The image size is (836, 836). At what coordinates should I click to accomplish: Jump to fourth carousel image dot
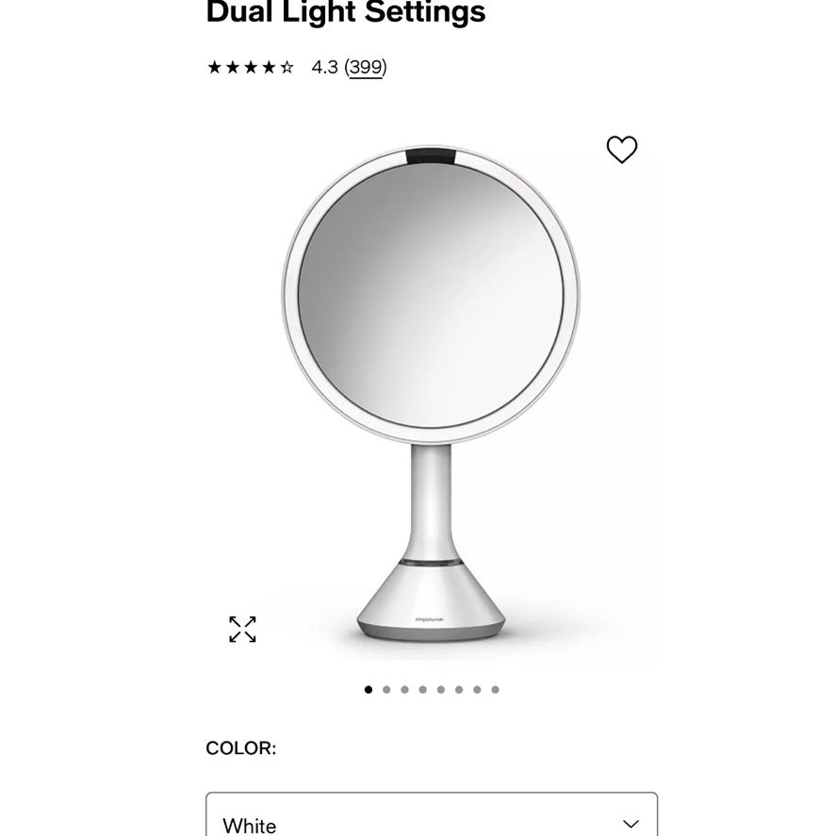423,689
